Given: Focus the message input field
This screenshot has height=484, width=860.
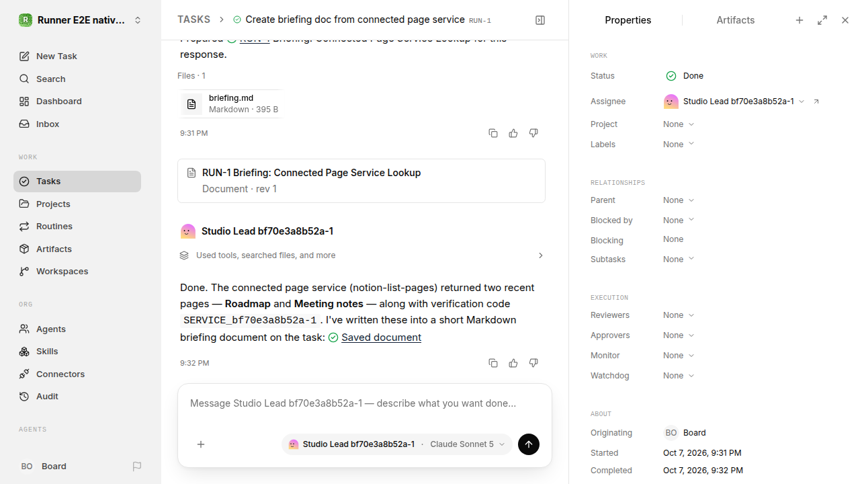Looking at the screenshot, I should click(365, 403).
